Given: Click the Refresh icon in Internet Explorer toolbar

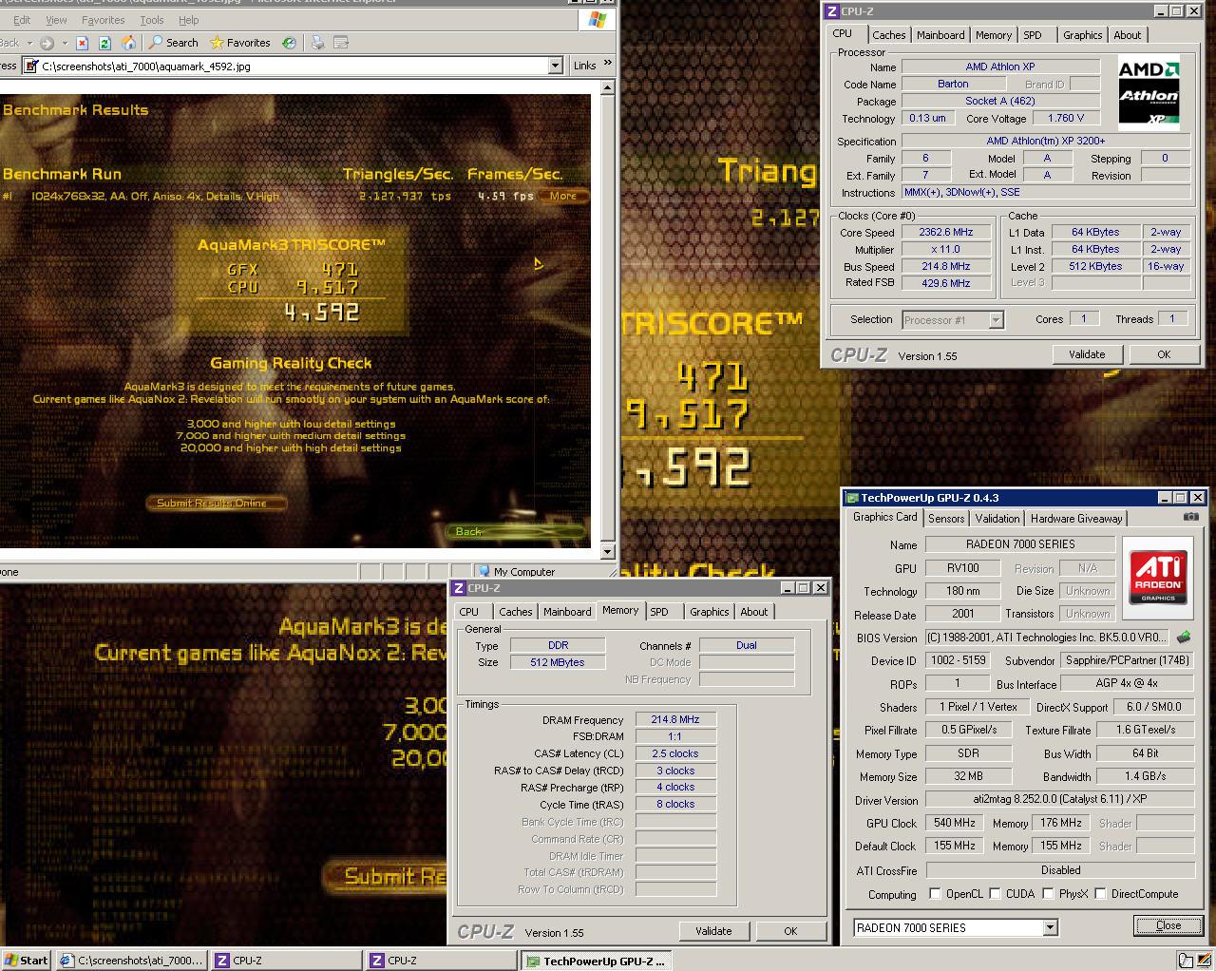Looking at the screenshot, I should [104, 43].
